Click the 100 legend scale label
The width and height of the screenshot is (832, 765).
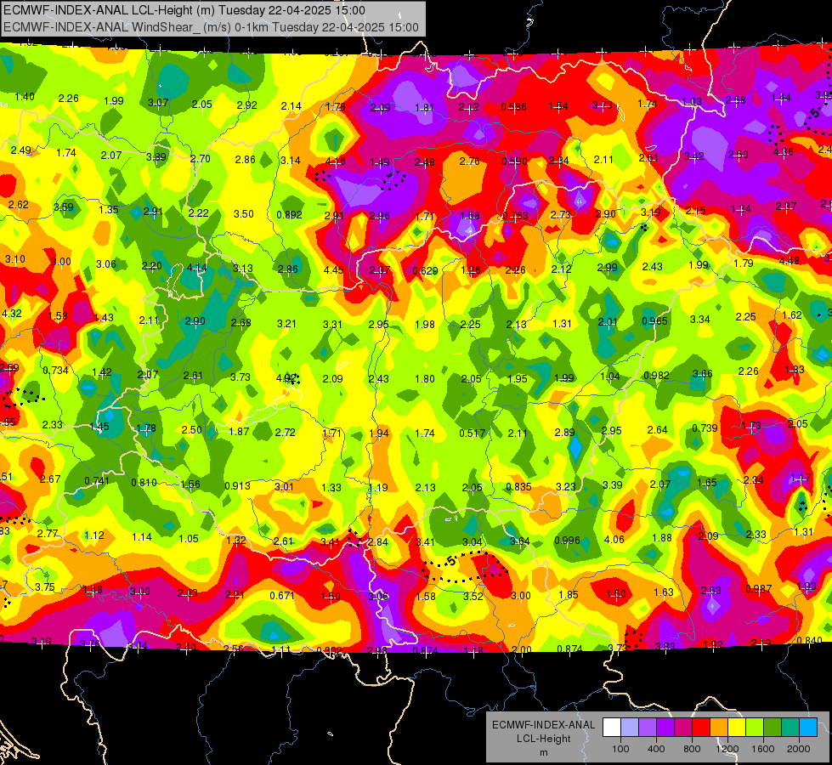coord(620,749)
